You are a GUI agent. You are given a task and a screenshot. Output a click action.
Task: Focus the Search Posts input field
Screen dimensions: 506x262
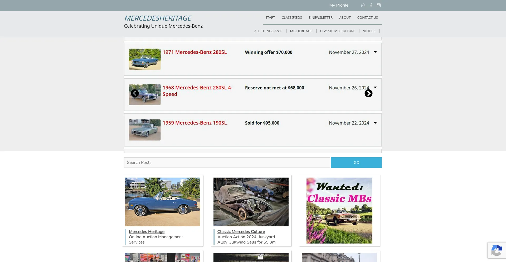[227, 163]
